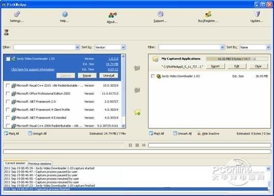This screenshot has width=274, height=196.
Task: Click the Uninstall button
Action: point(109,76)
